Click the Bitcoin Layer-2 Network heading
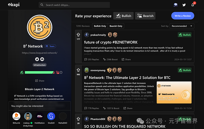This screenshot has height=129, width=204. [40, 89]
